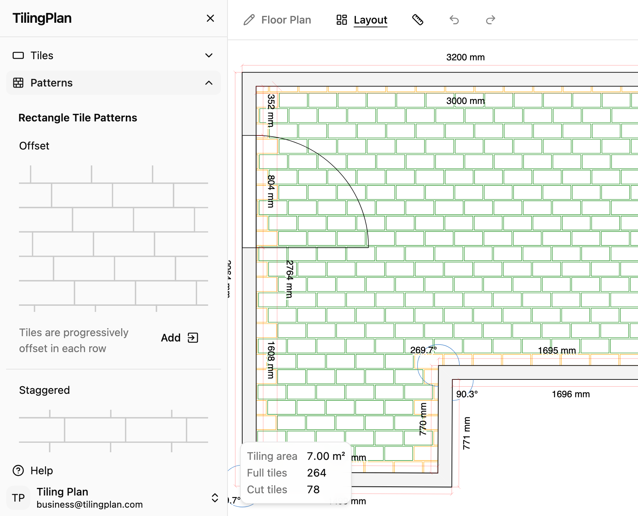The image size is (638, 516).
Task: Click the pencil icon for Floor Plan
Action: tap(249, 20)
